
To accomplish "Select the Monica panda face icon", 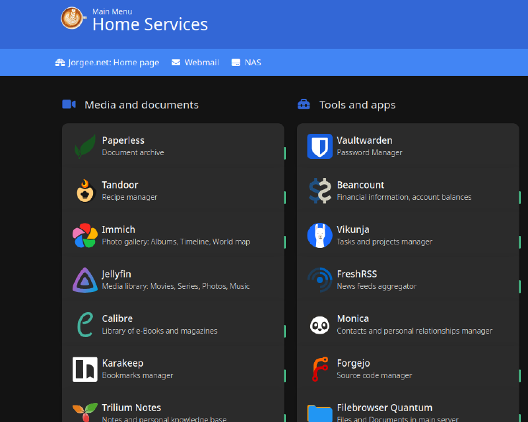I will (320, 324).
